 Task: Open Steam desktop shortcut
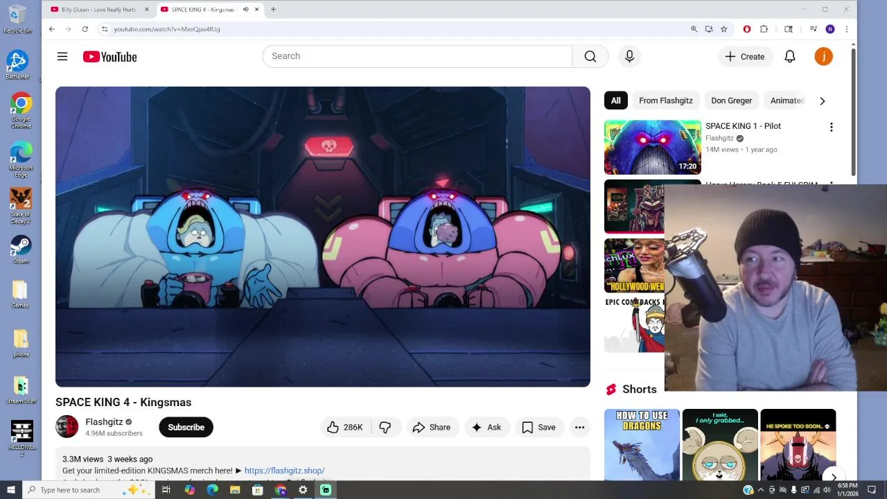click(21, 250)
